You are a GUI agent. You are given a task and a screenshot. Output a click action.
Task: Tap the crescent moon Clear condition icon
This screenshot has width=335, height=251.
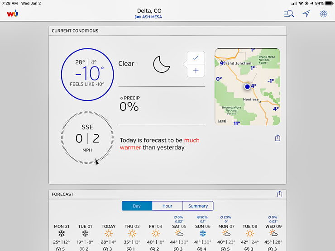(x=162, y=64)
